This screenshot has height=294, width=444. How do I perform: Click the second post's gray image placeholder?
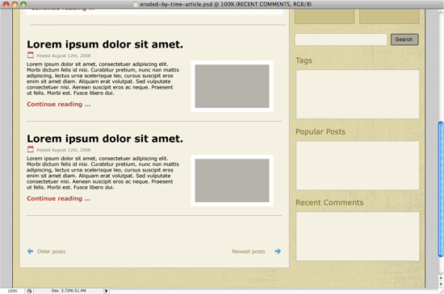point(232,180)
